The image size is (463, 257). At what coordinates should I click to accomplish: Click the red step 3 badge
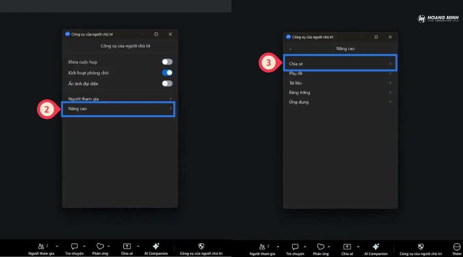pos(268,63)
